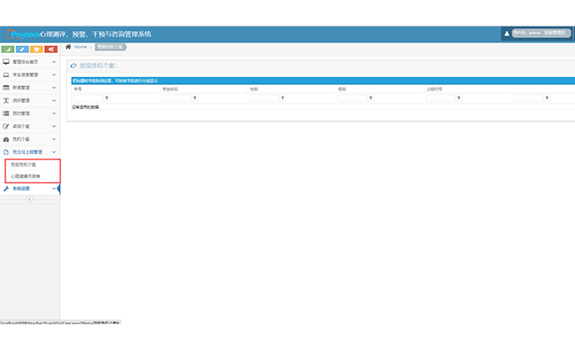Click the filter icon of the second column
The height and width of the screenshot is (350, 575).
(195, 98)
